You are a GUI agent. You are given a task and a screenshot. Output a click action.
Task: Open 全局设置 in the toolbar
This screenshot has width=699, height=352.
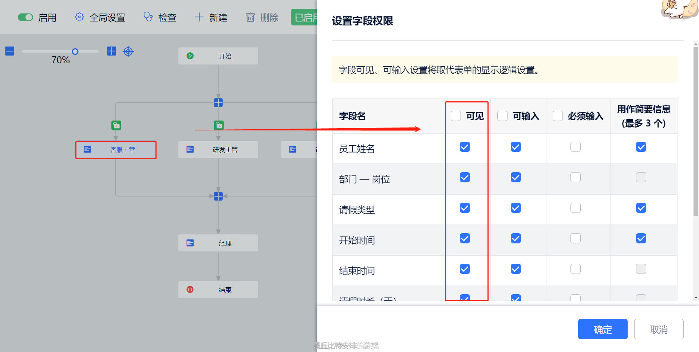click(100, 17)
